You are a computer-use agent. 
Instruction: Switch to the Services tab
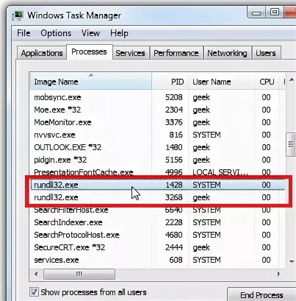130,53
